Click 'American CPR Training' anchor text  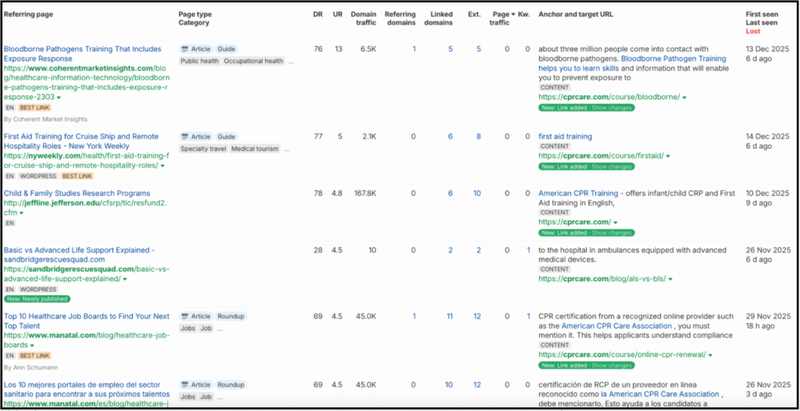(578, 193)
